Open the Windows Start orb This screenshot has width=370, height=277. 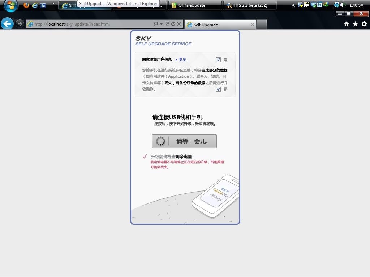click(x=10, y=5)
